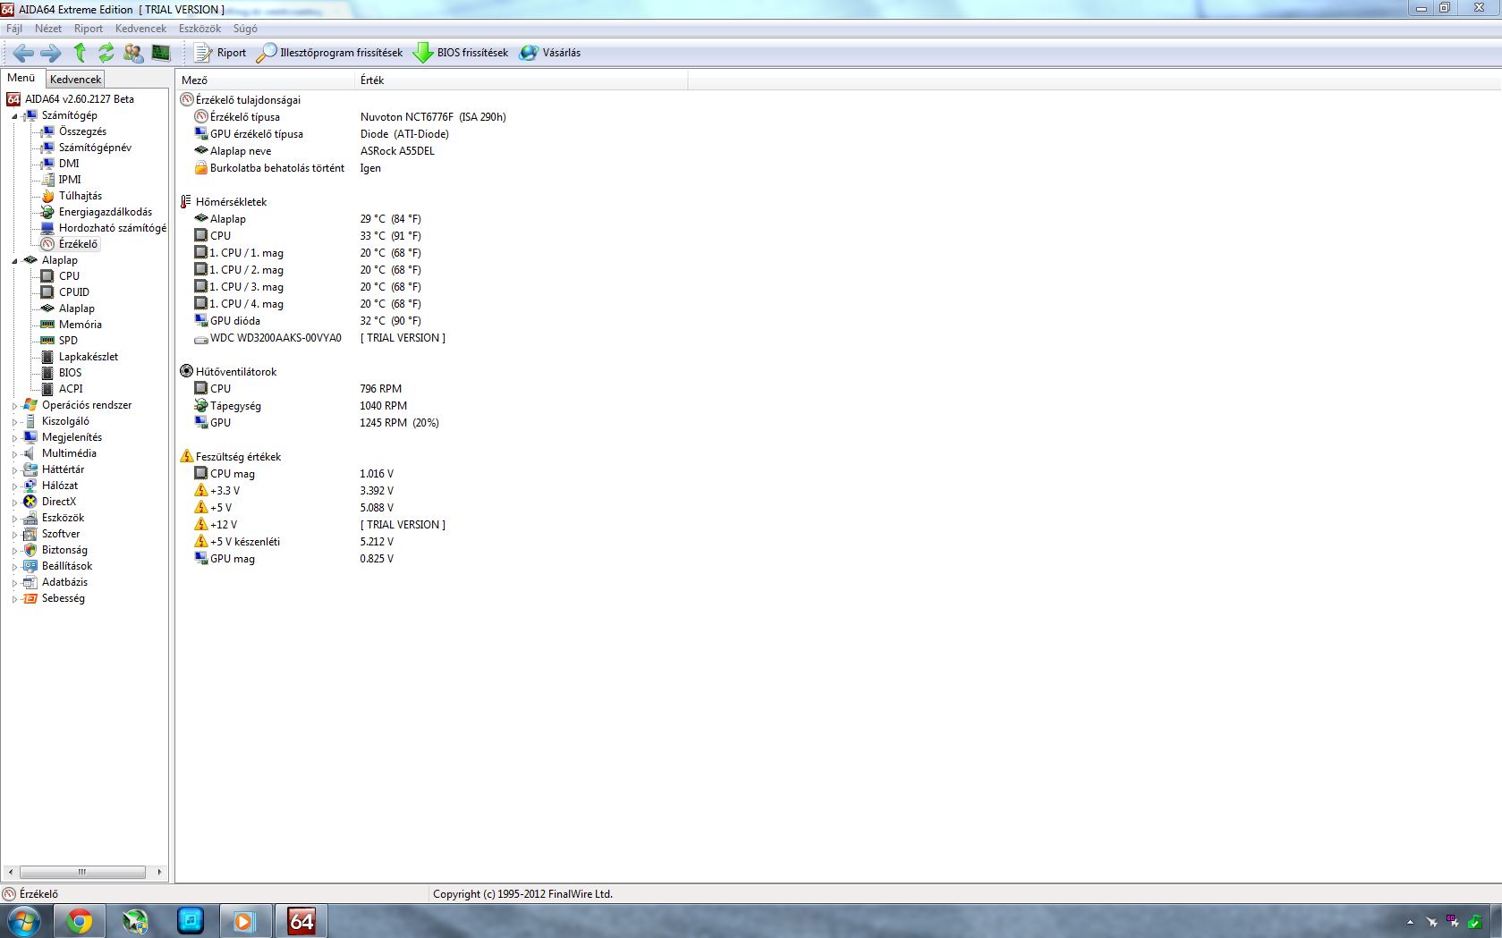The width and height of the screenshot is (1502, 938).
Task: Click the green Up arrow toolbar icon
Action: 80,53
